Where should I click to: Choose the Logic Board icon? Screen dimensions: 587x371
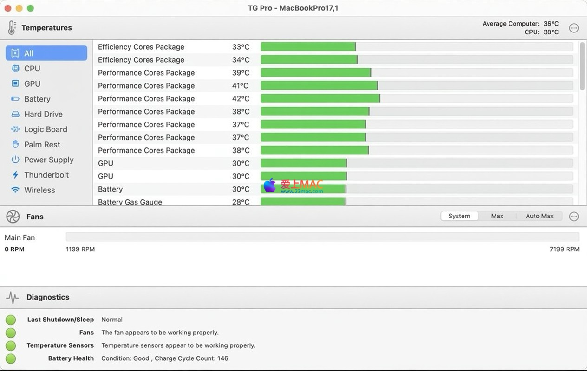tap(15, 129)
